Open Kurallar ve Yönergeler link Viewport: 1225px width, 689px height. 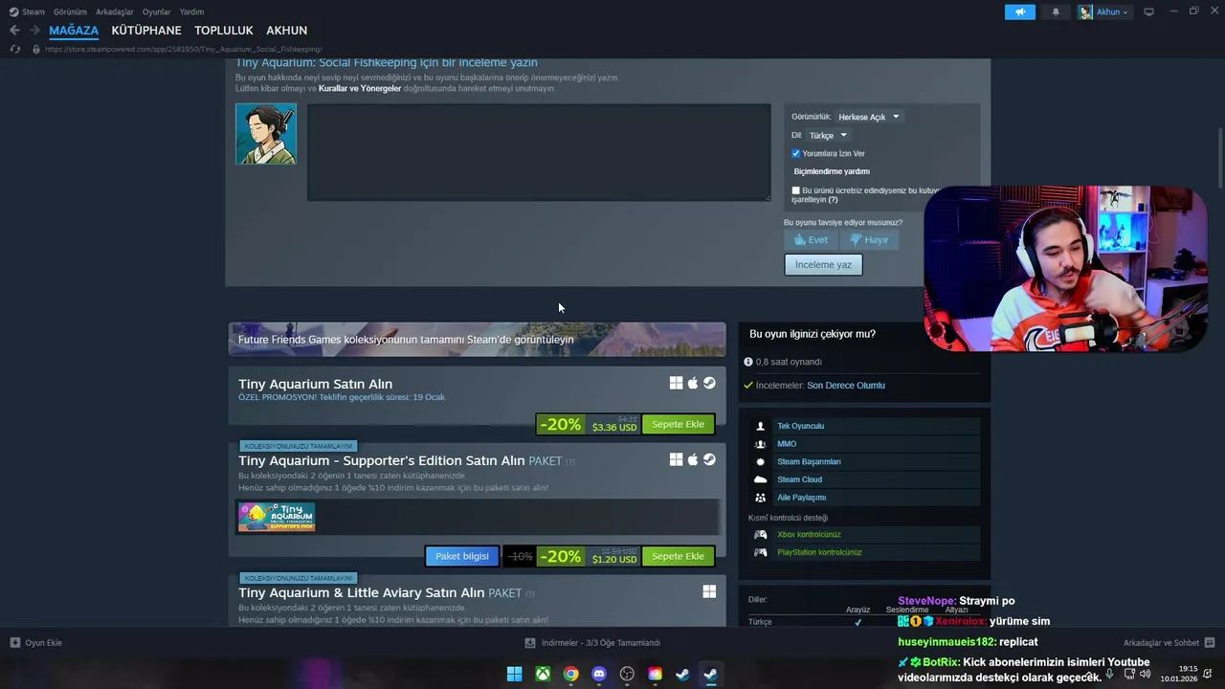(360, 88)
